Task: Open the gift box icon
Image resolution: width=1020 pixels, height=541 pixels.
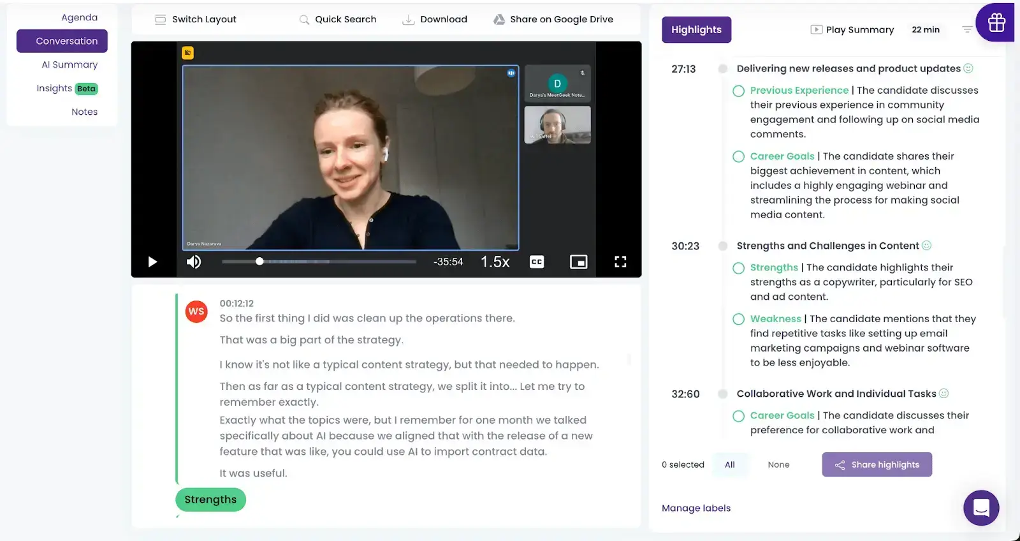Action: 996,23
